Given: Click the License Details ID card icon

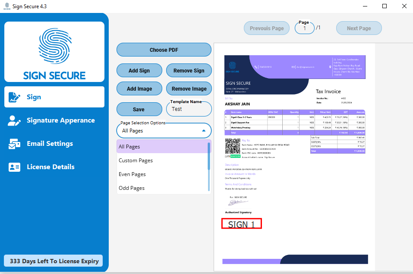Looking at the screenshot, I should [x=15, y=167].
